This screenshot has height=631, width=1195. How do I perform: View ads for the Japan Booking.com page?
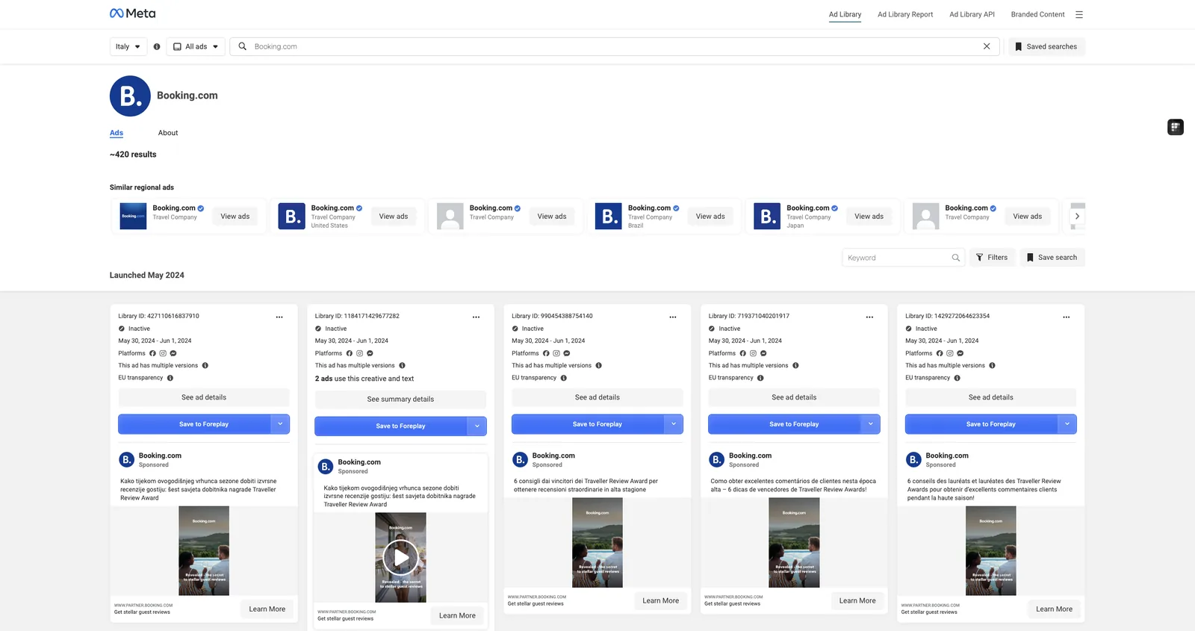click(x=869, y=217)
